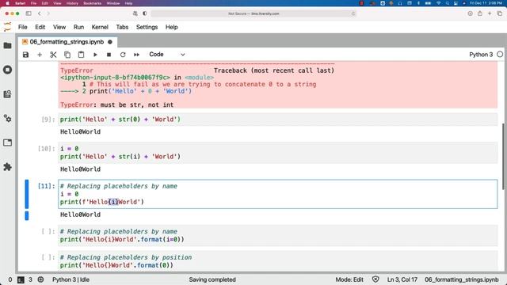Click cell [9] with str(0) code

click(278, 120)
